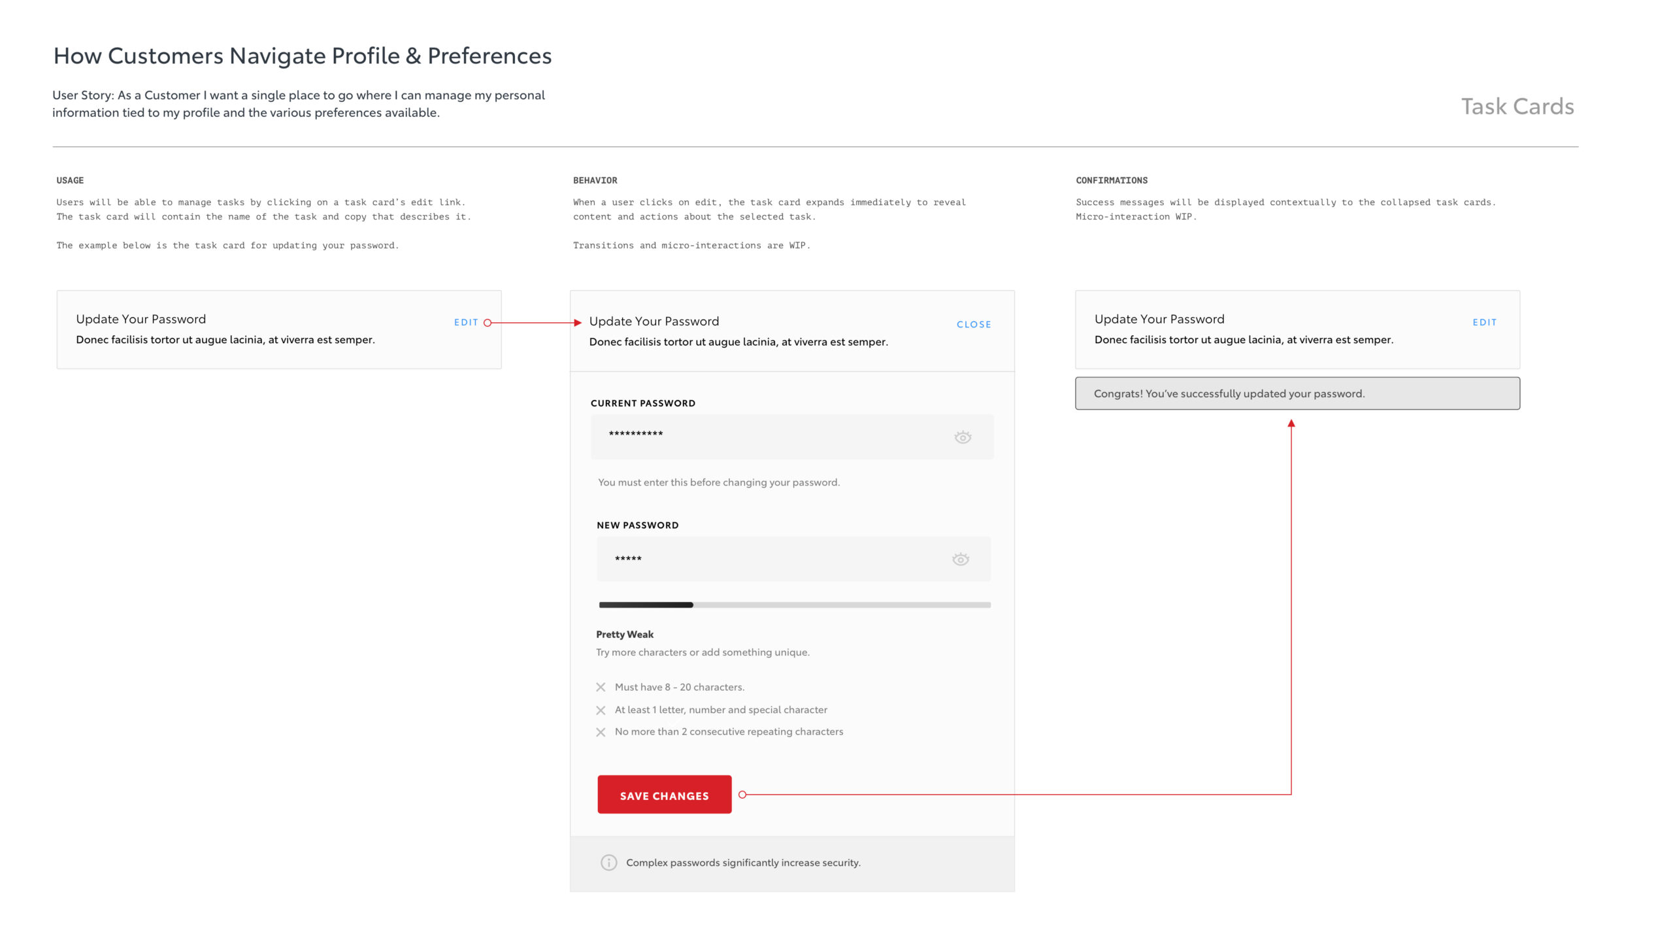Show current password via eye icon
This screenshot has width=1673, height=941.
[x=963, y=437]
